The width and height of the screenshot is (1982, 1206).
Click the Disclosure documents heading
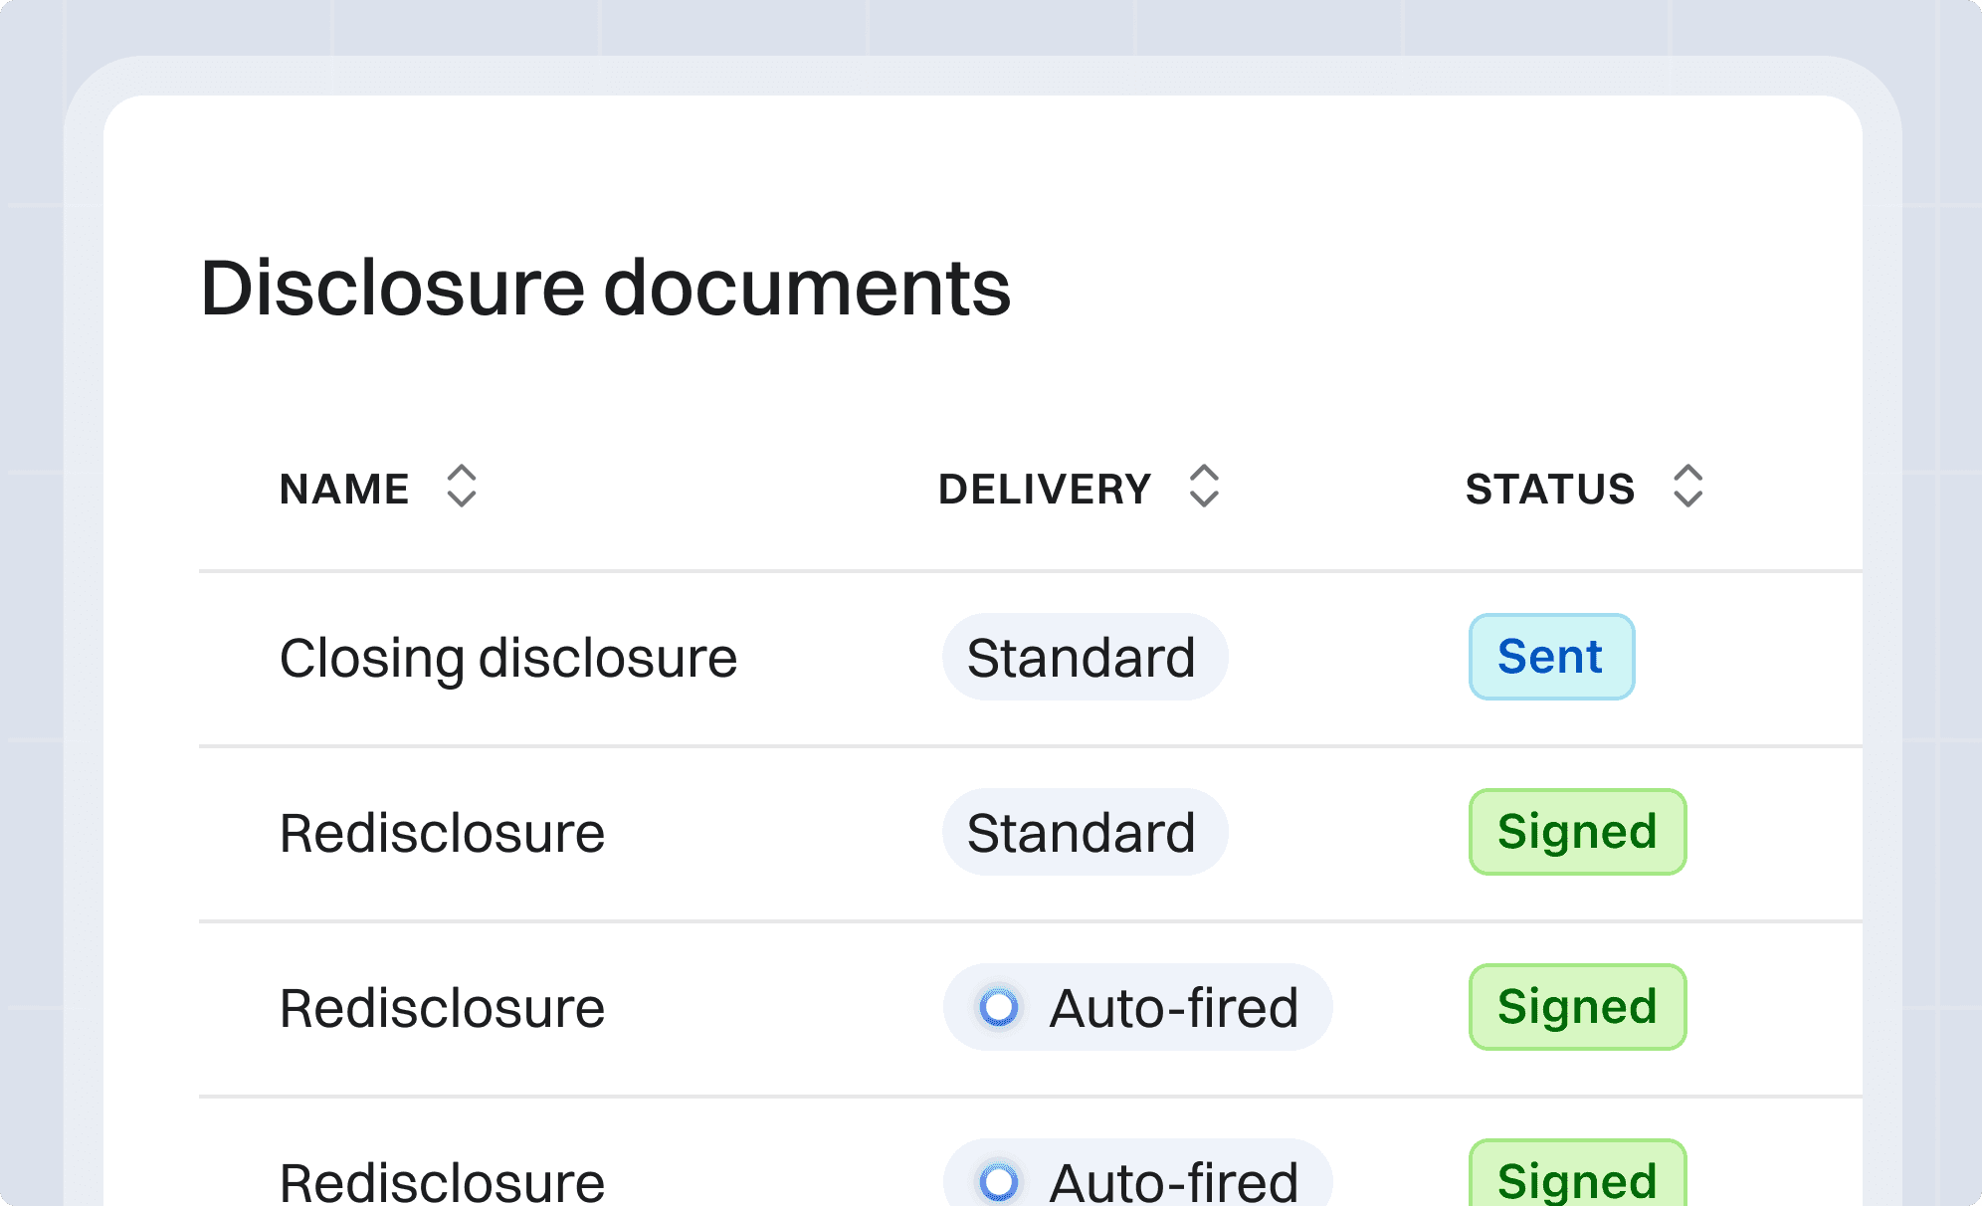(x=605, y=291)
